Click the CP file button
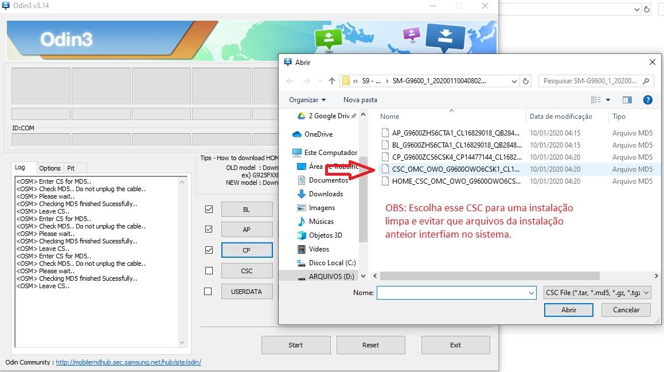Image resolution: width=664 pixels, height=372 pixels. tap(247, 250)
